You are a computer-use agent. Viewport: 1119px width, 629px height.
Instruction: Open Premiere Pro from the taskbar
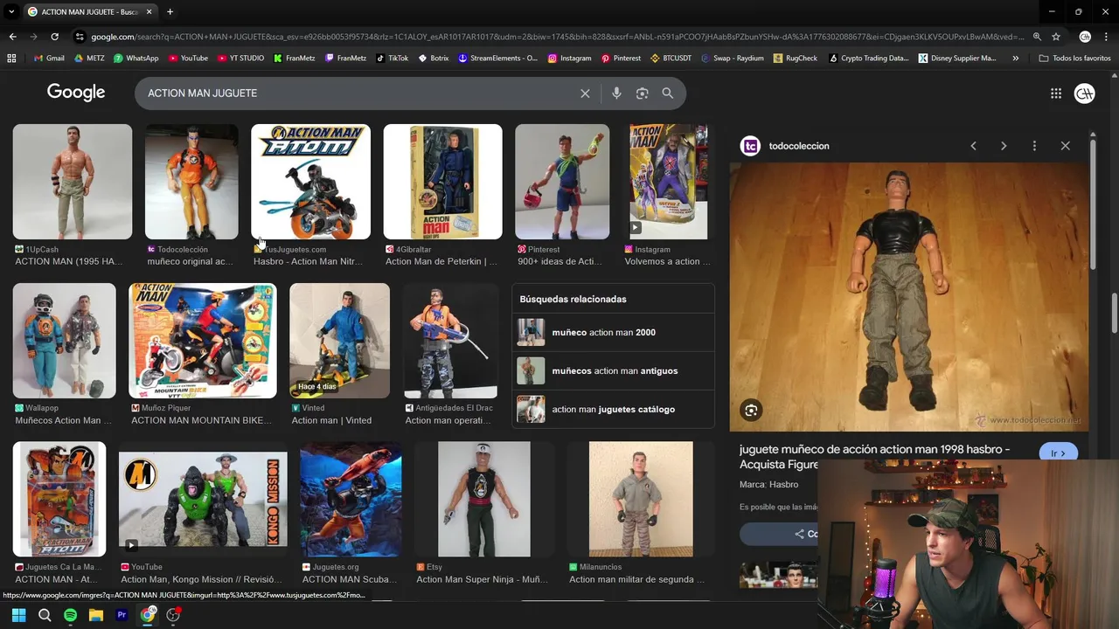click(x=122, y=615)
